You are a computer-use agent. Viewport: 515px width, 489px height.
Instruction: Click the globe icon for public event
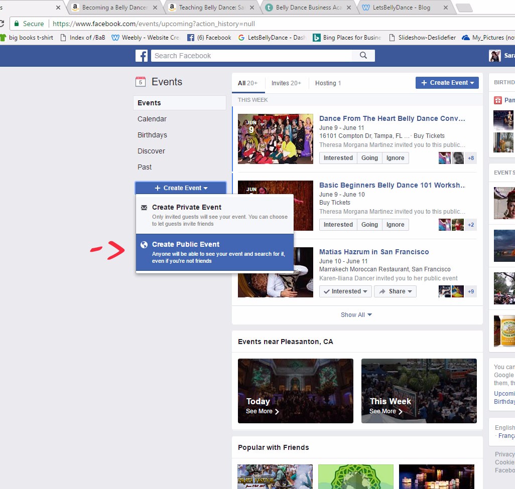tap(144, 245)
